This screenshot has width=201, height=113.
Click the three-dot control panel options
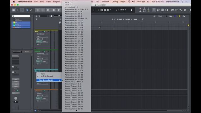(131, 10)
